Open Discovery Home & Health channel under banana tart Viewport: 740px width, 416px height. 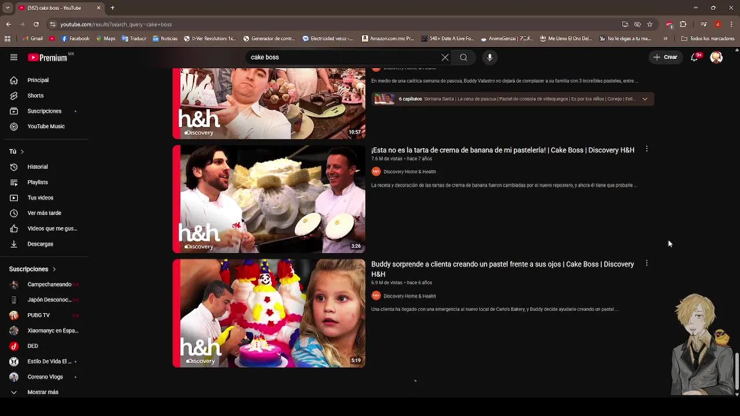409,172
